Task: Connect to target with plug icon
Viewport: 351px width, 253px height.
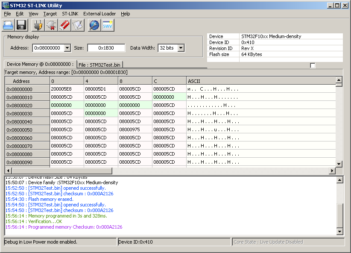Action: tap(38, 25)
